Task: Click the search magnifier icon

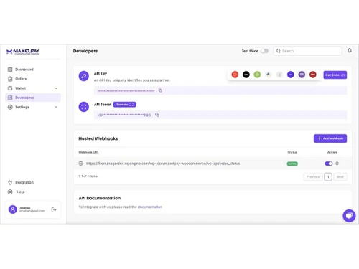Action: tap(279, 51)
